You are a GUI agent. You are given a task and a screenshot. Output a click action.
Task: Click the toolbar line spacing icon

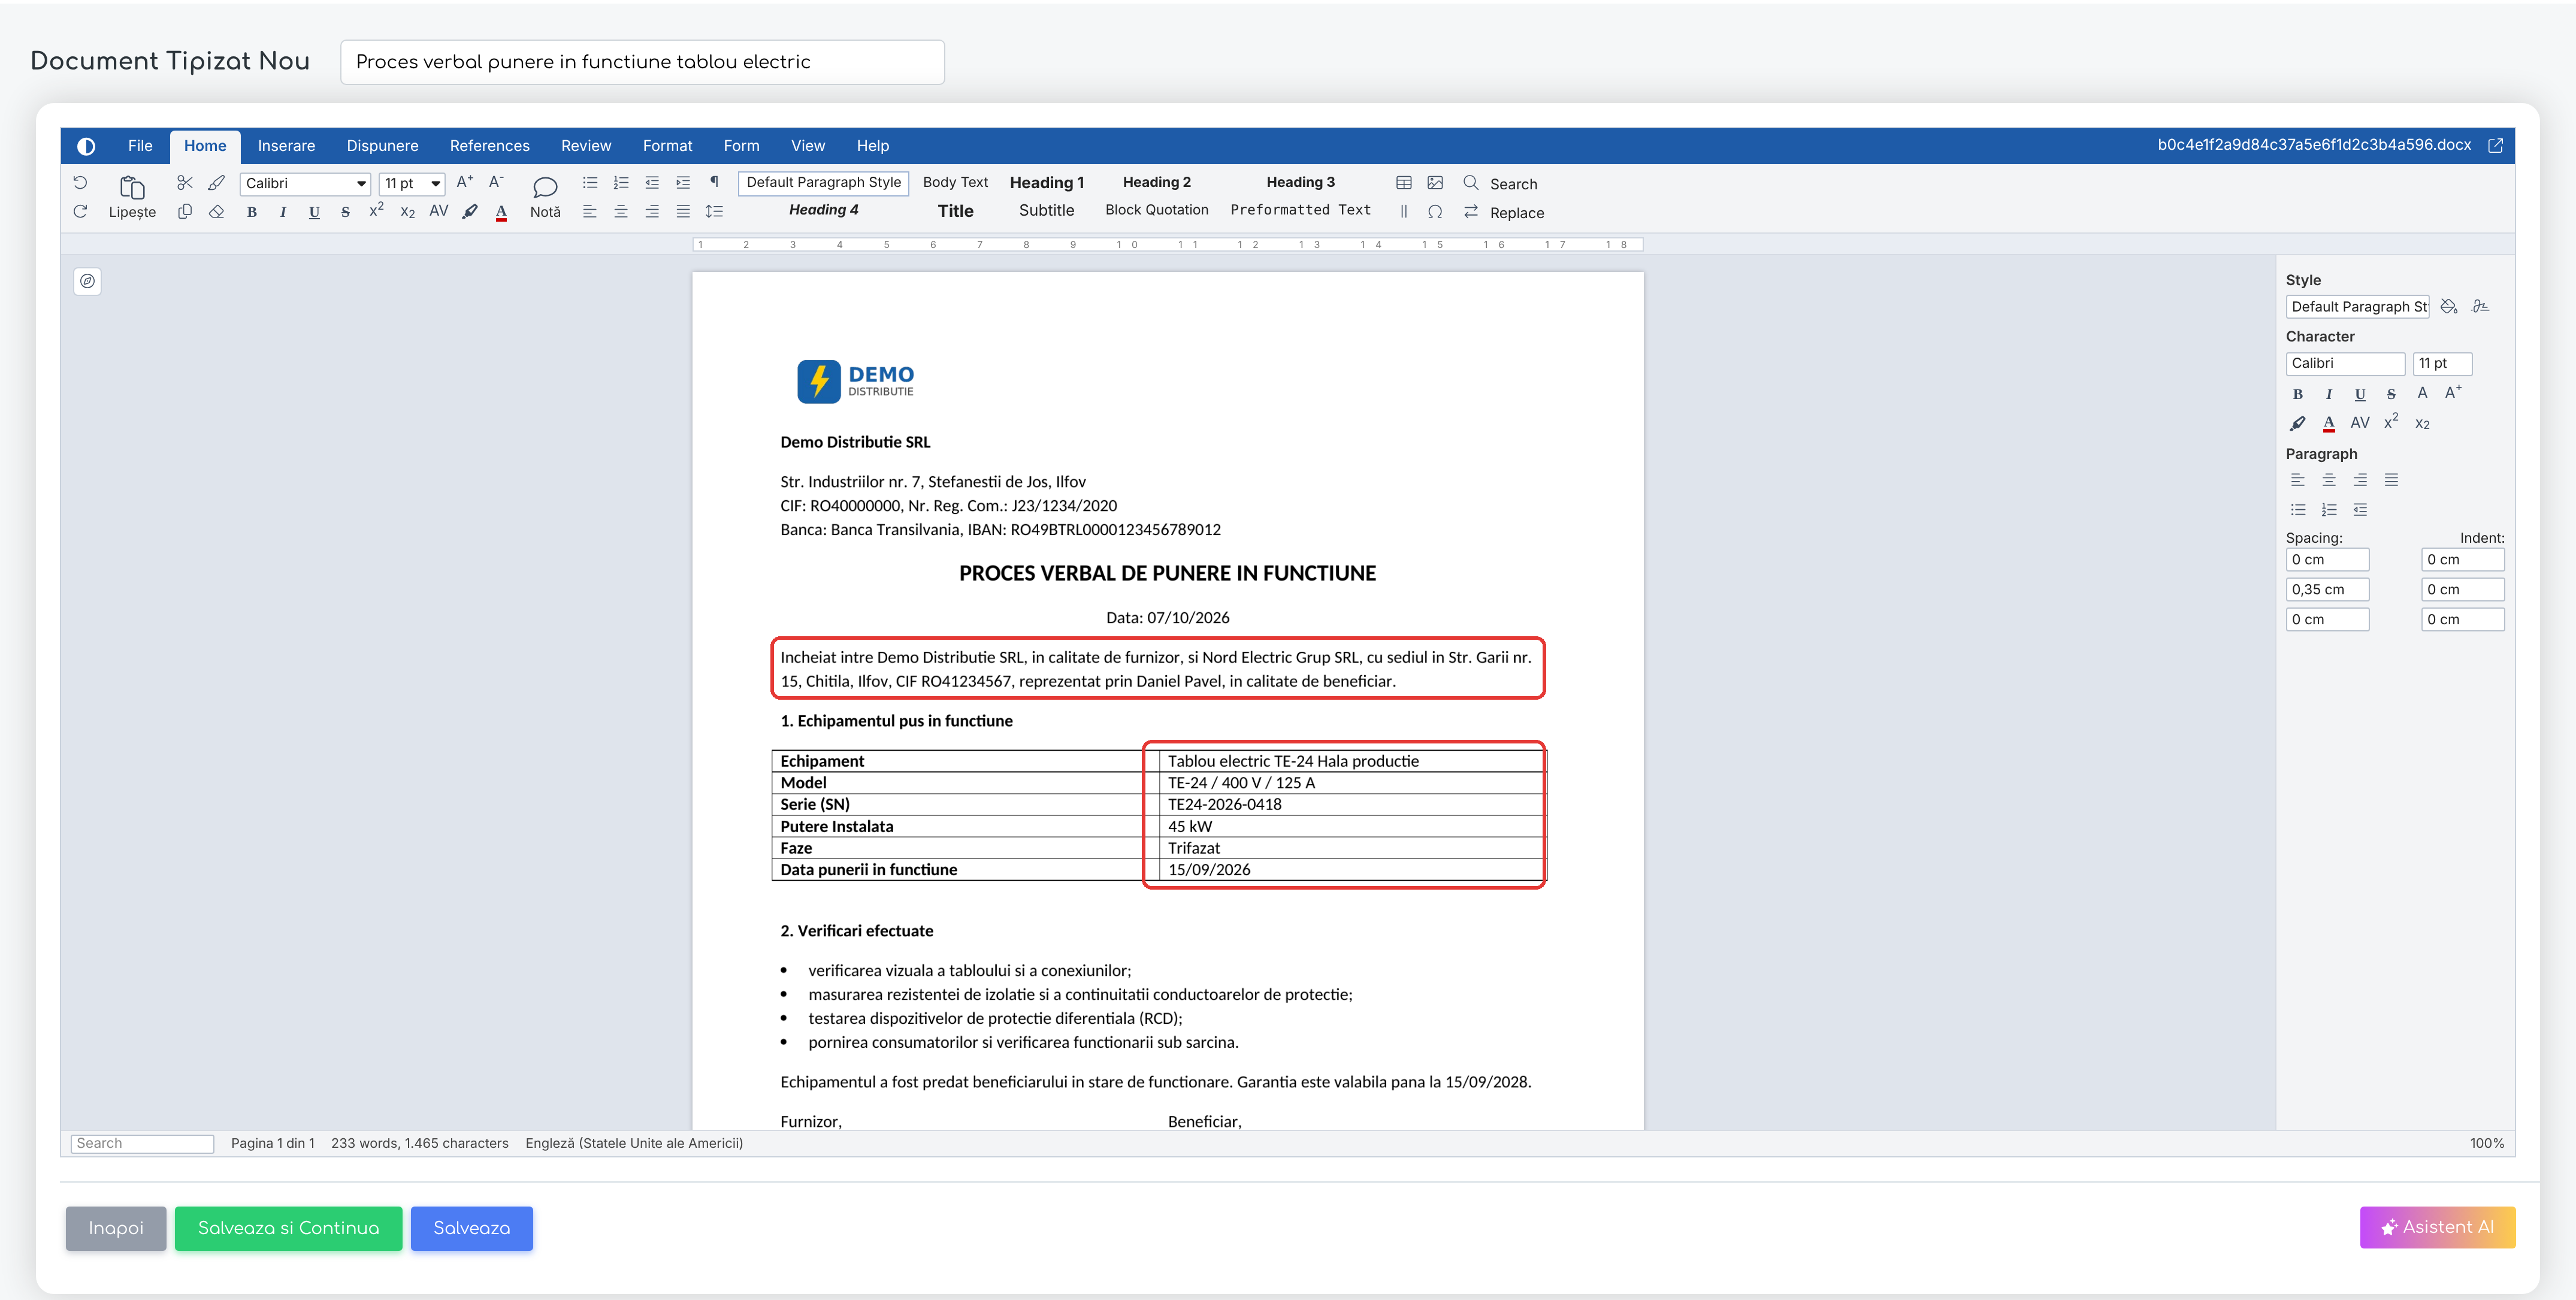click(x=714, y=211)
